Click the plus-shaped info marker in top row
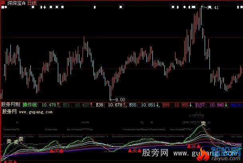This screenshot has height=163, width=243. 45,7
